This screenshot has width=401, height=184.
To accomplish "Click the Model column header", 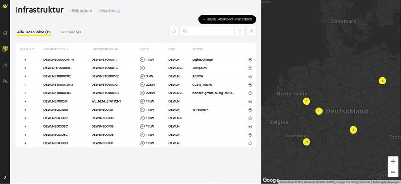I will point(198,49).
